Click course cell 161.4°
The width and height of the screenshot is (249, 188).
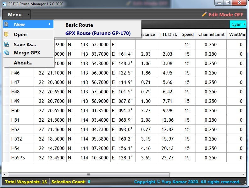(x=126, y=54)
